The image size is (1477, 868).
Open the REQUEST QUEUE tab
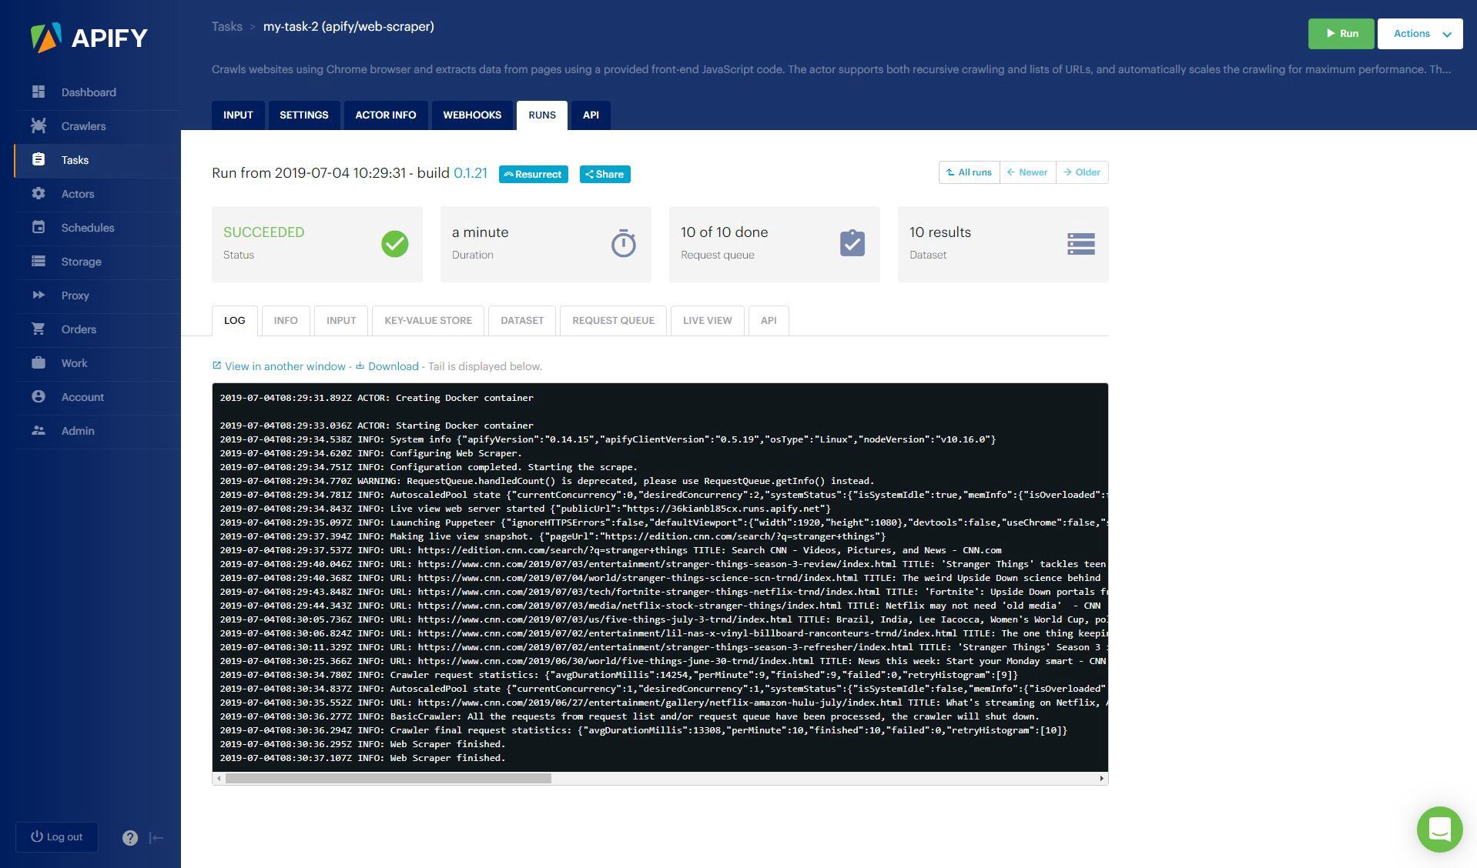[613, 321]
